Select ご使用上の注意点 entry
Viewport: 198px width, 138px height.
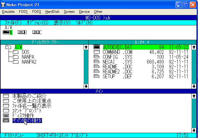click(32, 101)
